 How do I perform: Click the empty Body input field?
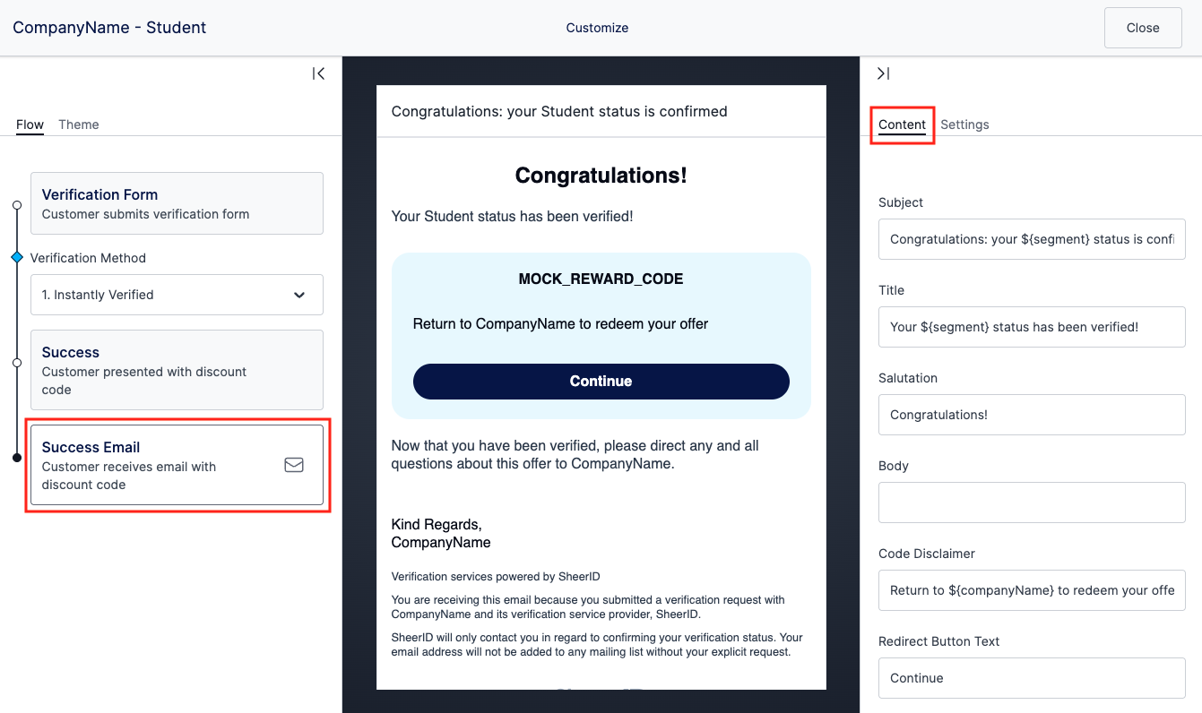click(1032, 503)
